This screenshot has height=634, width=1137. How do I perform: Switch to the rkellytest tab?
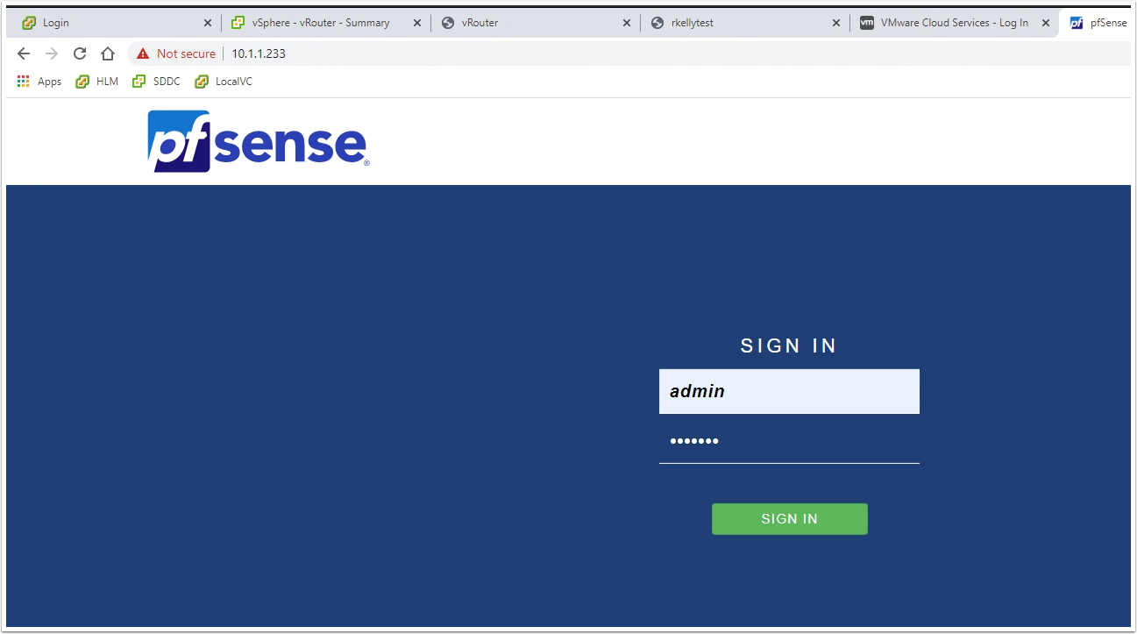pos(745,23)
